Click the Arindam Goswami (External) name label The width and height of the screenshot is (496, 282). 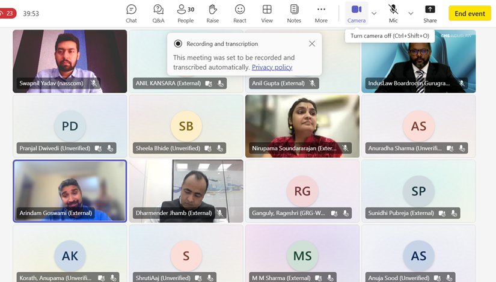[56, 213]
